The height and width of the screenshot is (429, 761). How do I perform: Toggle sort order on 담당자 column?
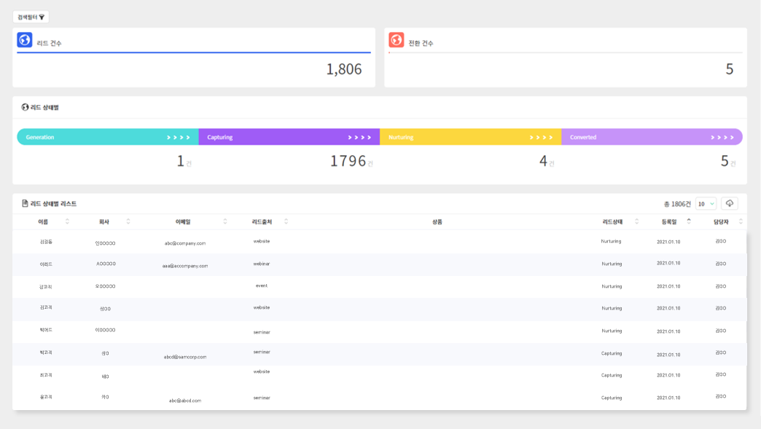pyautogui.click(x=741, y=221)
